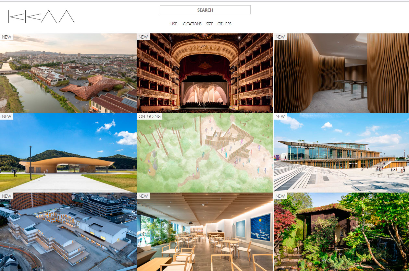Open the cafe interior with wooden chairs

point(205,232)
